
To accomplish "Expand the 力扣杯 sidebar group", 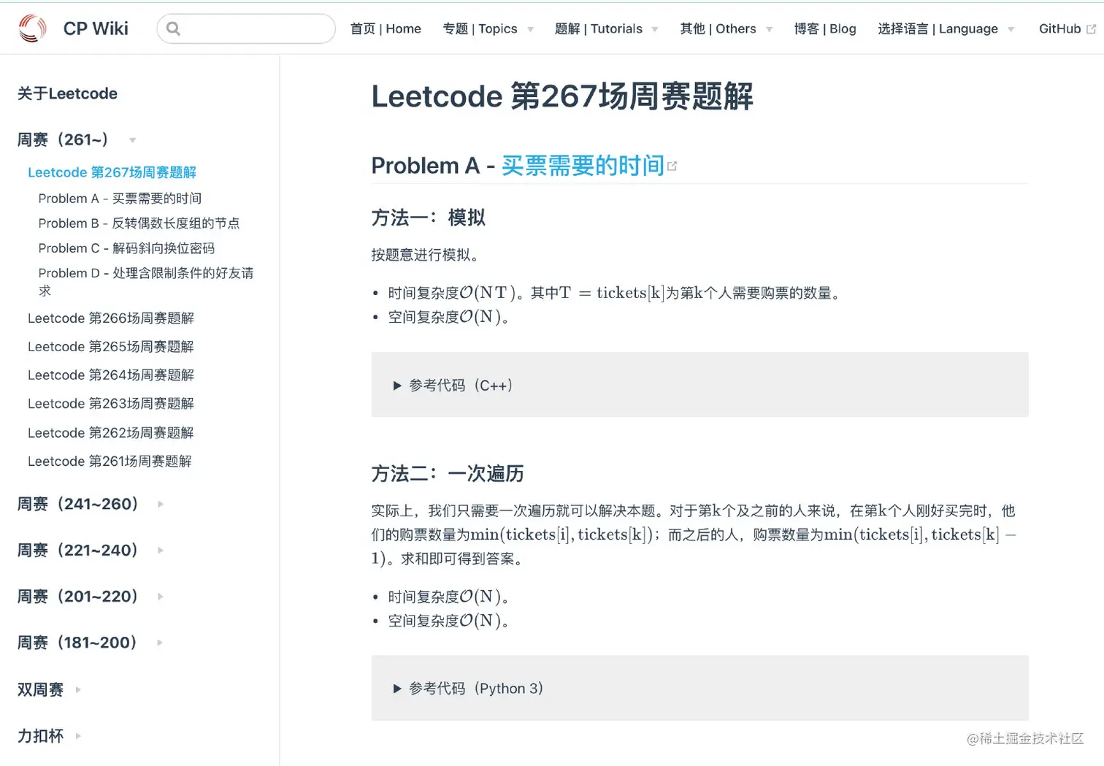I will click(x=49, y=735).
